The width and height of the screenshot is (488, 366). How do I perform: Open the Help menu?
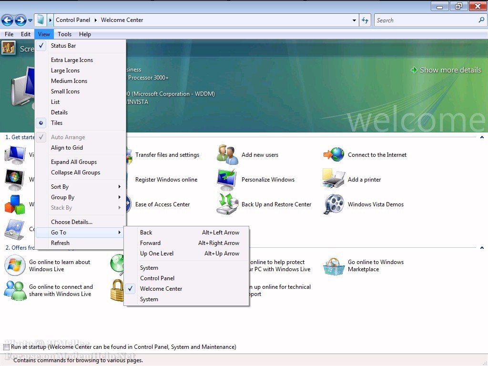click(85, 34)
